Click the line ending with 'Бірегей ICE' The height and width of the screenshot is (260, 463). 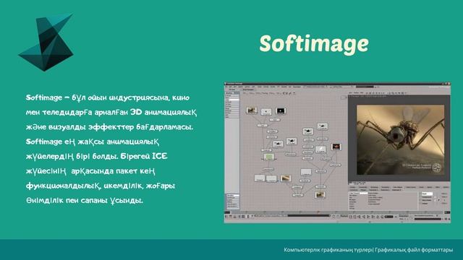coord(96,156)
